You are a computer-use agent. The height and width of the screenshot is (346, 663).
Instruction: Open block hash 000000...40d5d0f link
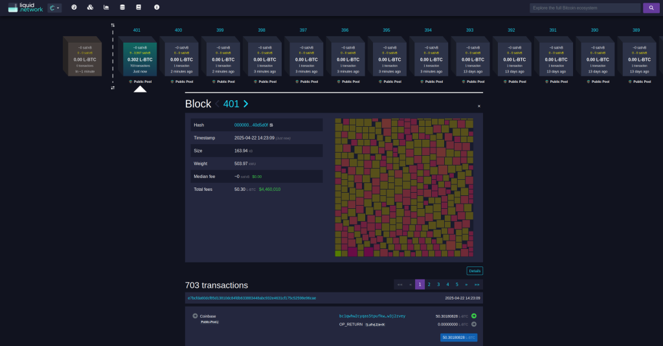pos(251,125)
